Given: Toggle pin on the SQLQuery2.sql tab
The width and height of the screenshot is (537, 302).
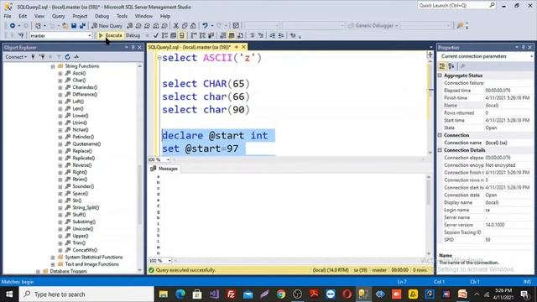Looking at the screenshot, I should point(237,47).
